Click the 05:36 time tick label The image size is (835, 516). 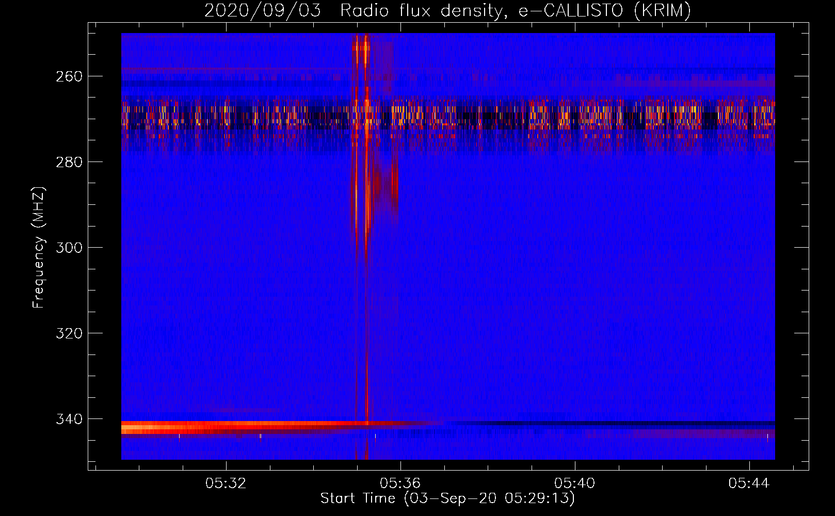coord(400,483)
